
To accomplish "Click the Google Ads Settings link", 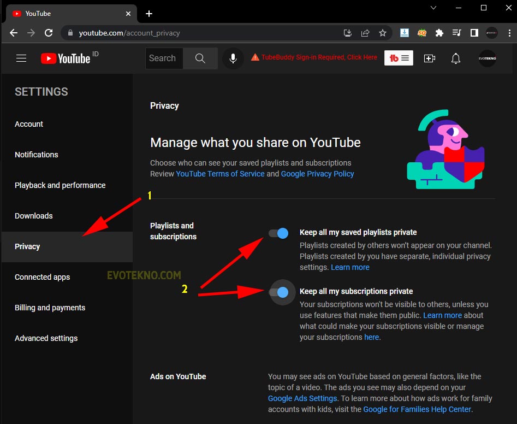I will [x=302, y=398].
